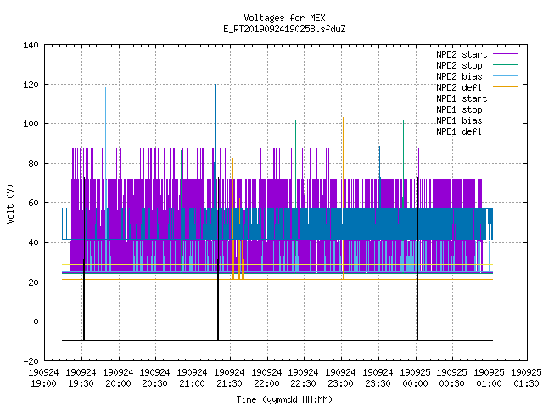Click the 40 y-axis tick label
543x407 pixels.
pyautogui.click(x=33, y=243)
